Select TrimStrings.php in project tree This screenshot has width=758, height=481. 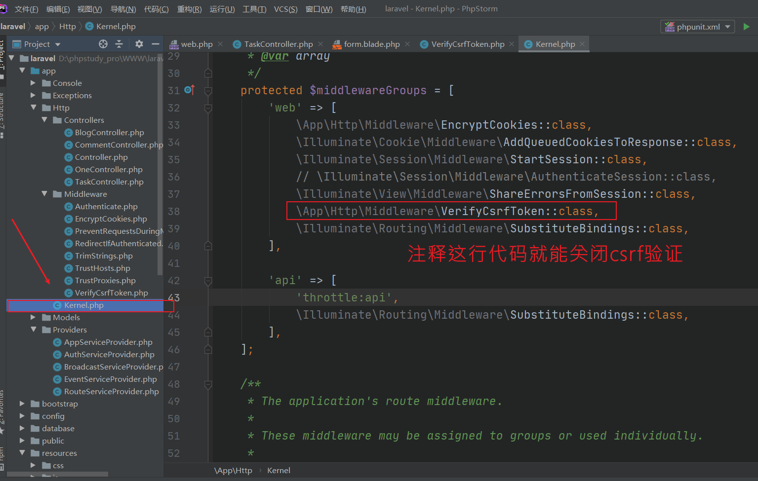point(99,256)
